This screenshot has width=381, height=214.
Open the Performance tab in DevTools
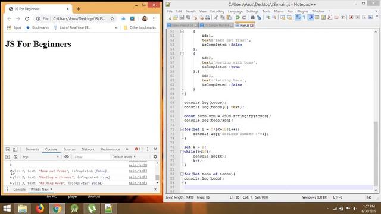(110, 149)
